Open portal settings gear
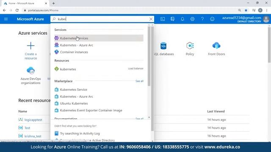This screenshot has width=271, height=152. pyautogui.click(x=192, y=19)
